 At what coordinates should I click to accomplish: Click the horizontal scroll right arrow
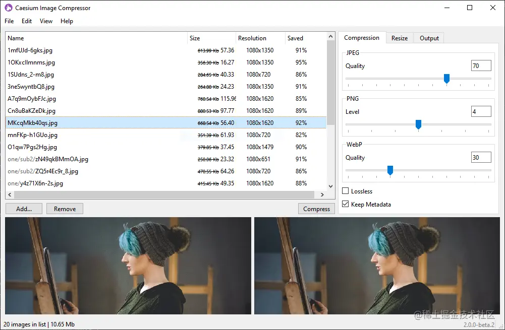coord(322,194)
